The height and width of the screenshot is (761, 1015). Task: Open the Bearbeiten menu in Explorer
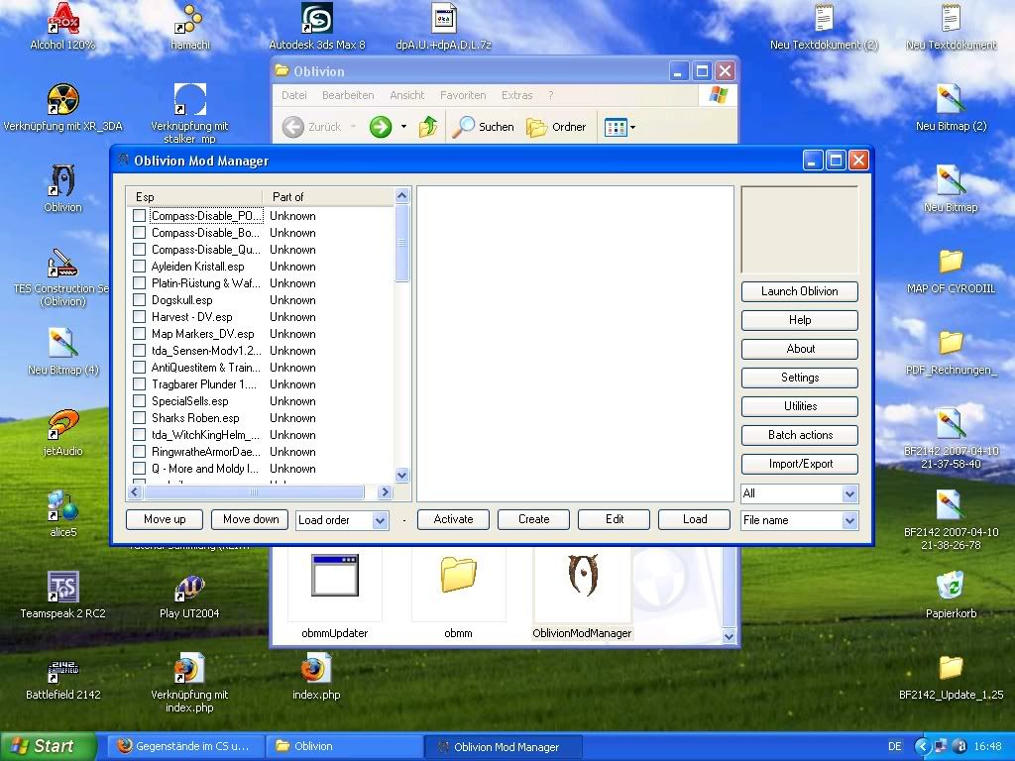348,96
